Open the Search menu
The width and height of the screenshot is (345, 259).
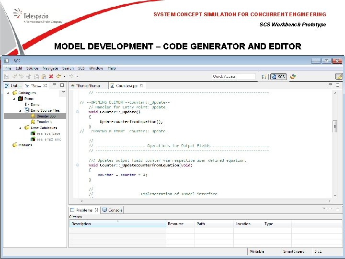68,68
